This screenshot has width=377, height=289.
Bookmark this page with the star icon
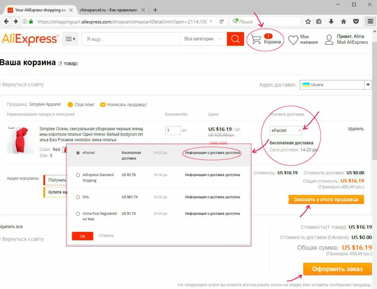click(x=308, y=21)
